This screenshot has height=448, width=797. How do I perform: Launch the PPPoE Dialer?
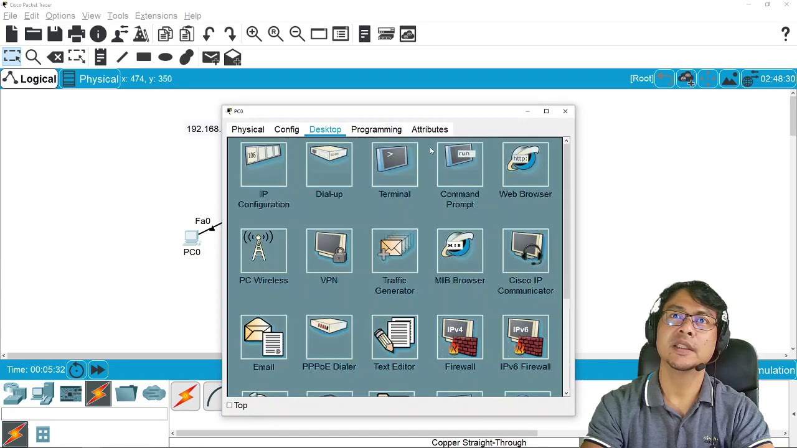coord(329,337)
